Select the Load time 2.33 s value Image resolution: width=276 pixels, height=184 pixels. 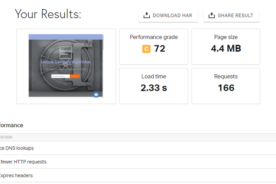point(154,88)
